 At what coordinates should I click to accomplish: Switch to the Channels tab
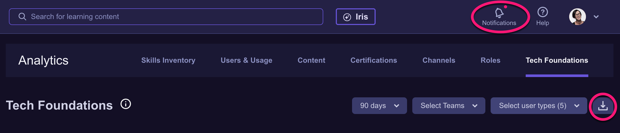(x=439, y=60)
